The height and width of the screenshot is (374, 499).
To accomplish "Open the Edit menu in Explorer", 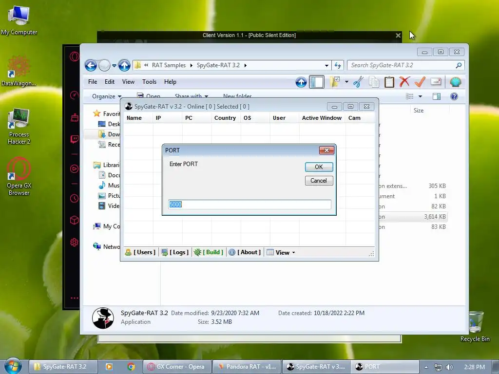I will coord(110,82).
